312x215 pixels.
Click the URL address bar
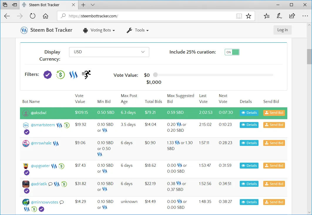click(151, 16)
